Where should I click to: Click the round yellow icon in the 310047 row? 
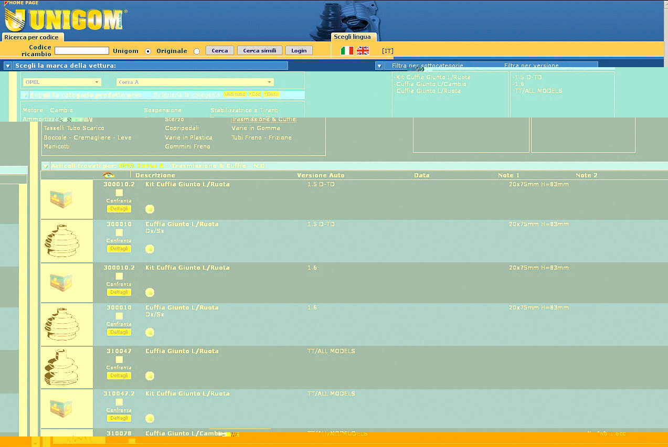pos(150,376)
